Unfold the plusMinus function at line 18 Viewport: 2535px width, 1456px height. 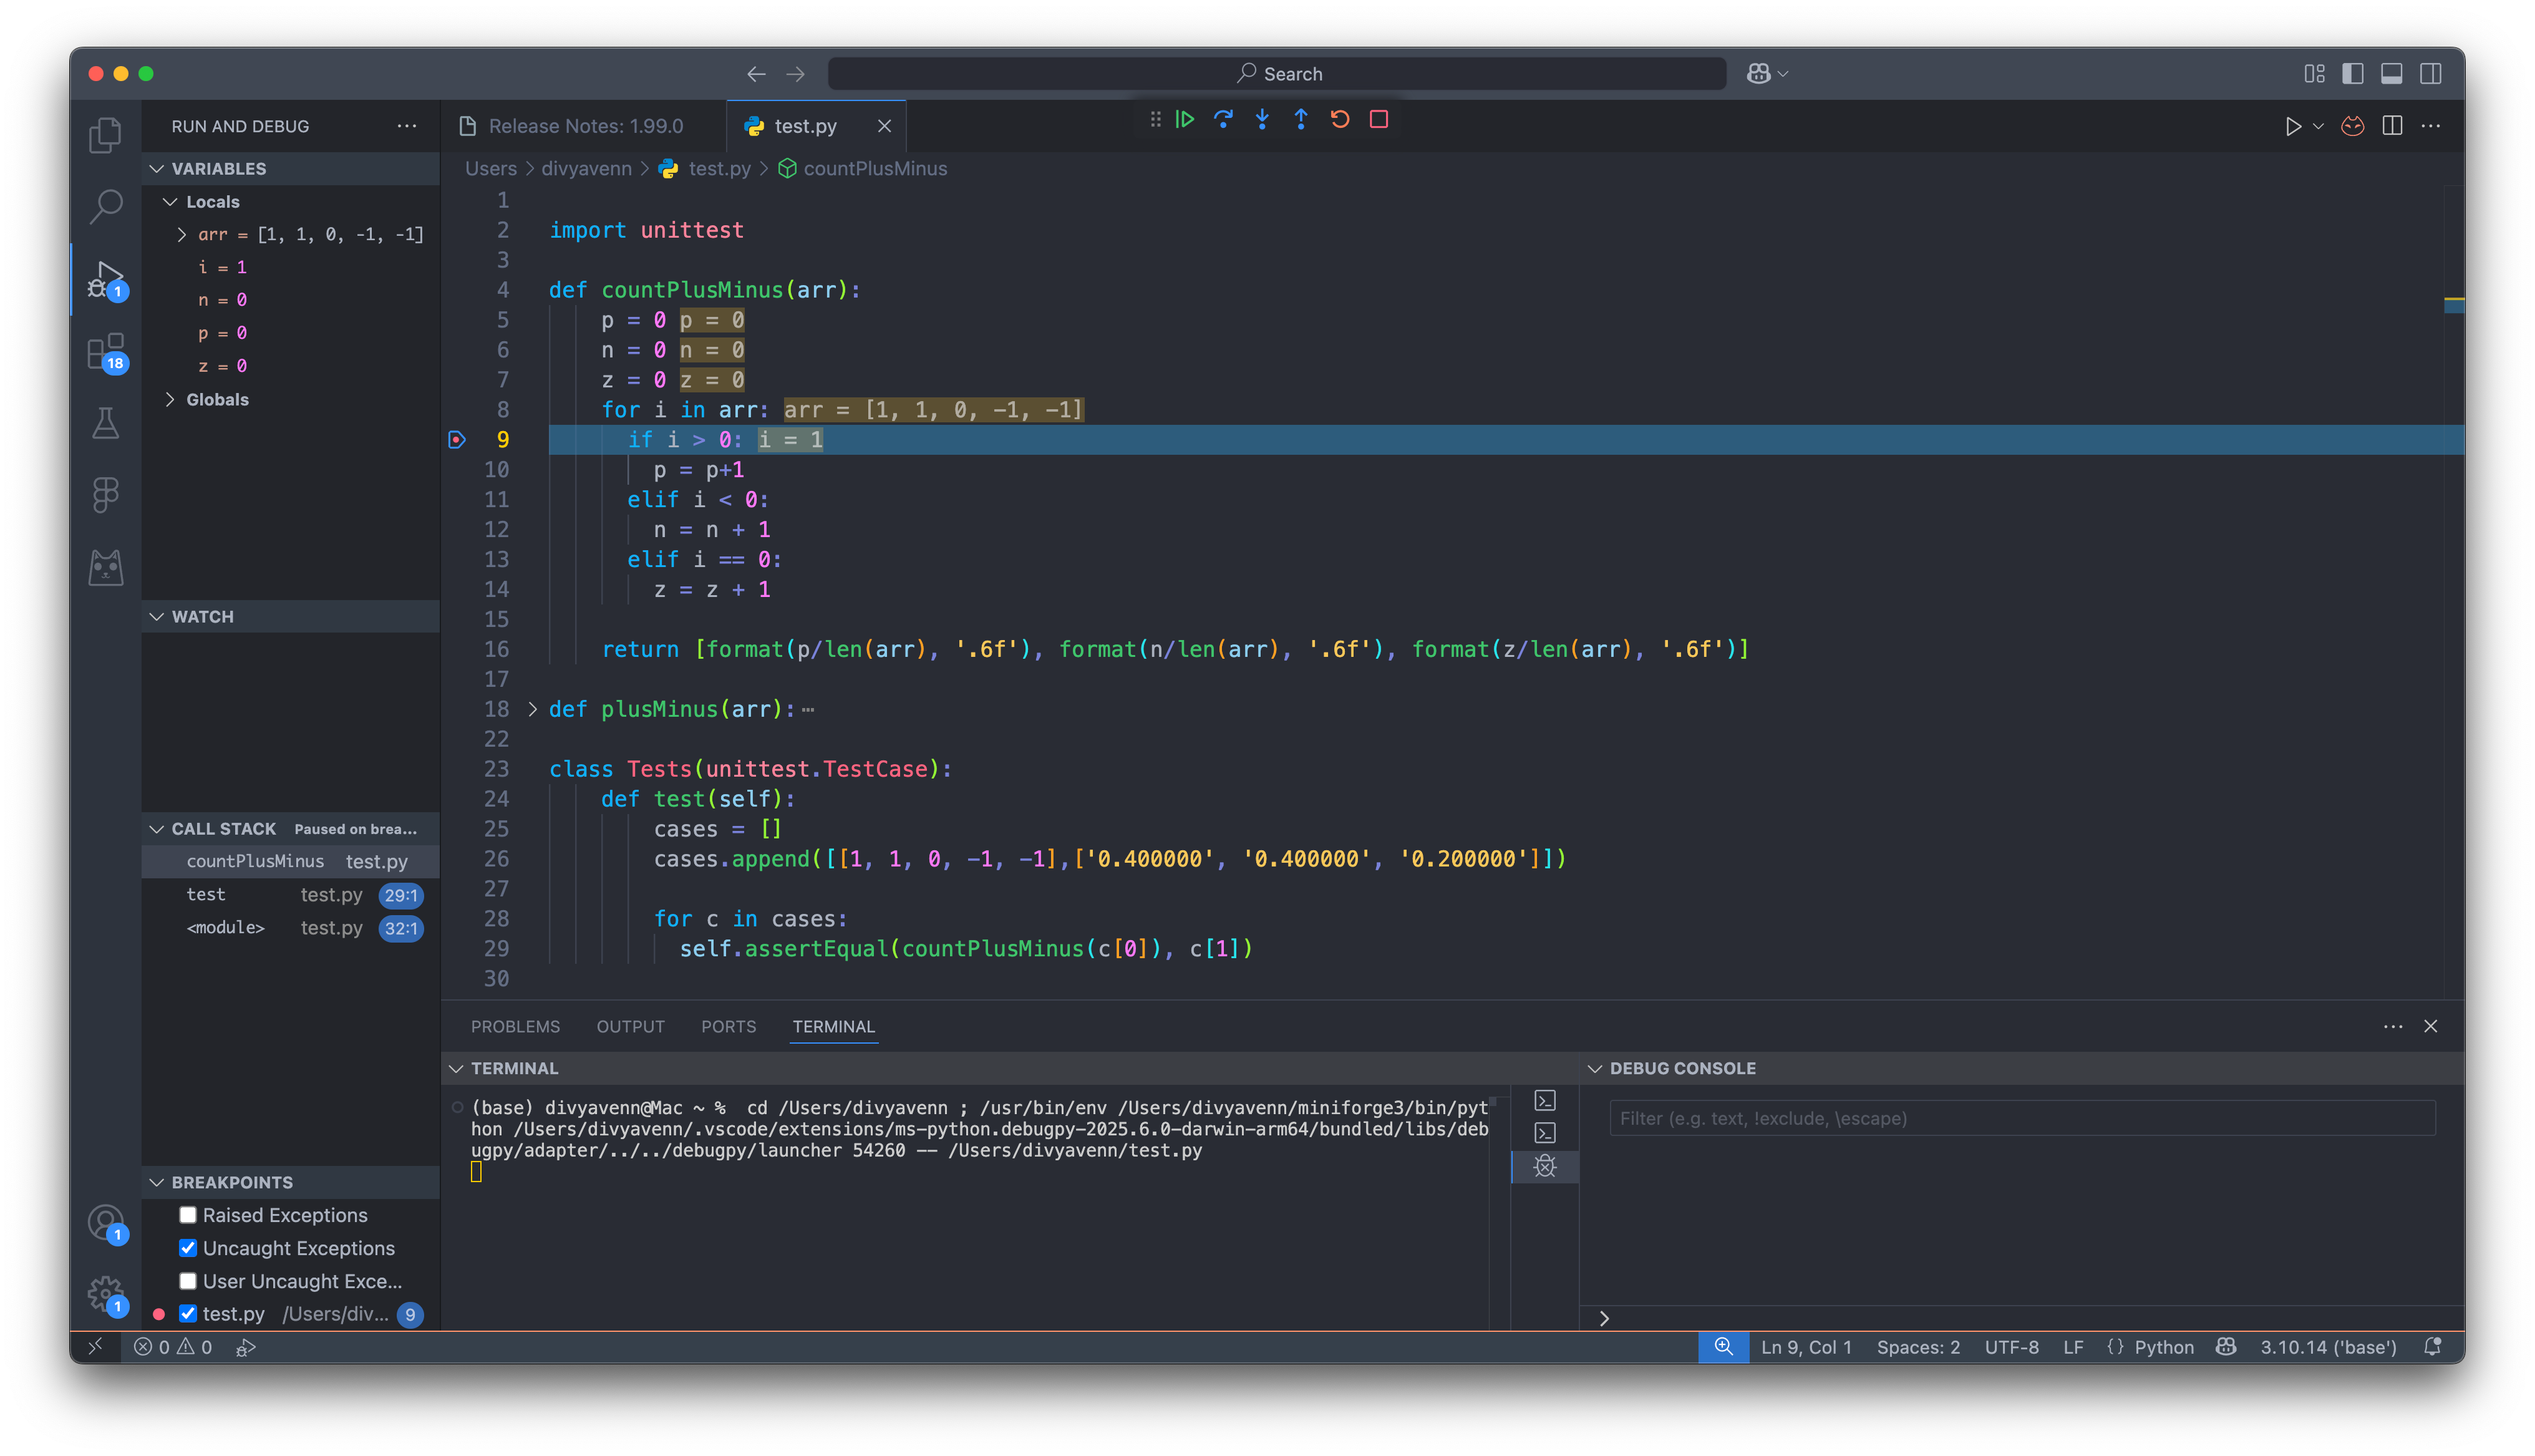click(x=533, y=709)
